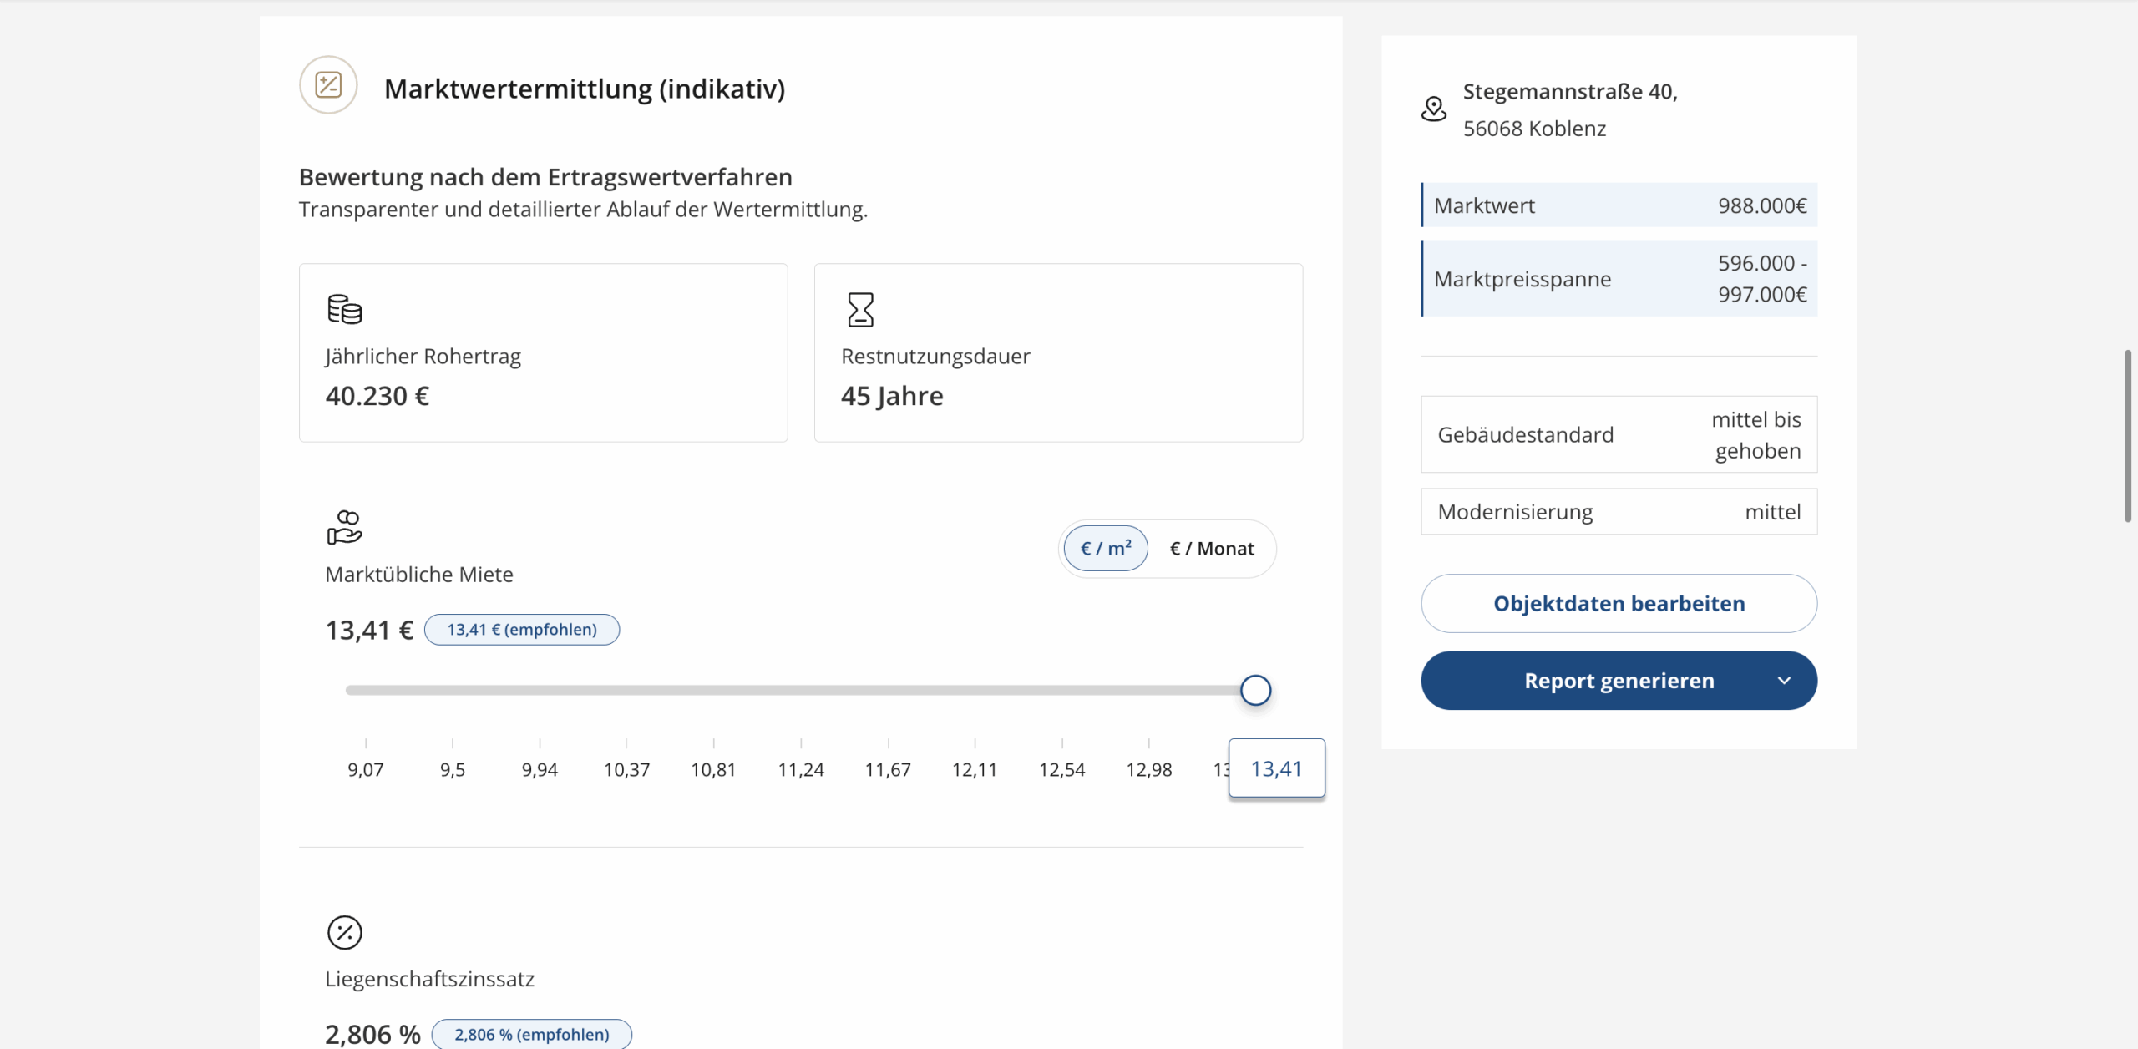Select the 9,94 tick label on rent slider
2138x1049 pixels.
[540, 768]
